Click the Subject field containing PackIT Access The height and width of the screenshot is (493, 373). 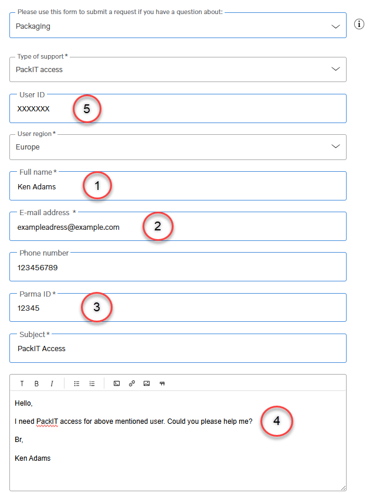(178, 348)
